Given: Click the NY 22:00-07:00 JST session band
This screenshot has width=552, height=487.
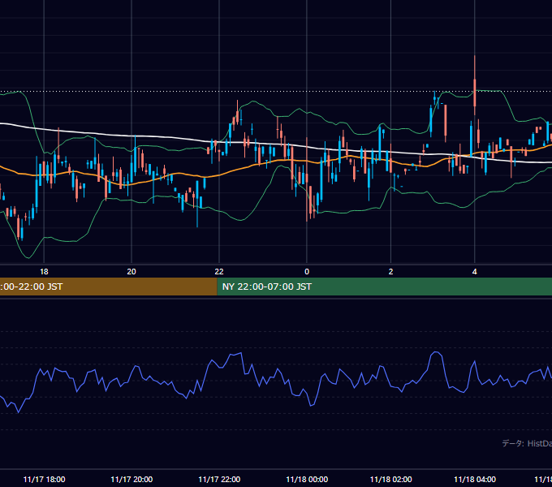Looking at the screenshot, I should tap(385, 287).
